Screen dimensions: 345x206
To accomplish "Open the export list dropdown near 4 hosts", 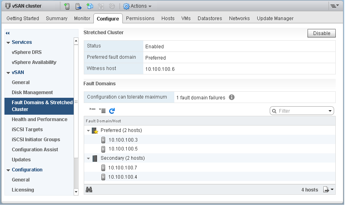I will coord(328,190).
